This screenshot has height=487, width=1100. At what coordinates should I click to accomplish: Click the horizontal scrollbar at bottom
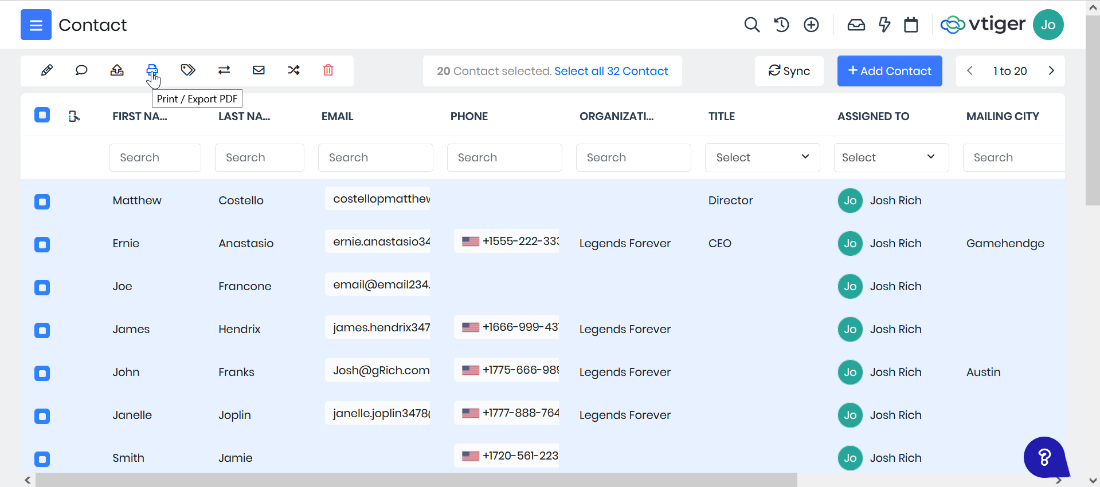[416, 480]
